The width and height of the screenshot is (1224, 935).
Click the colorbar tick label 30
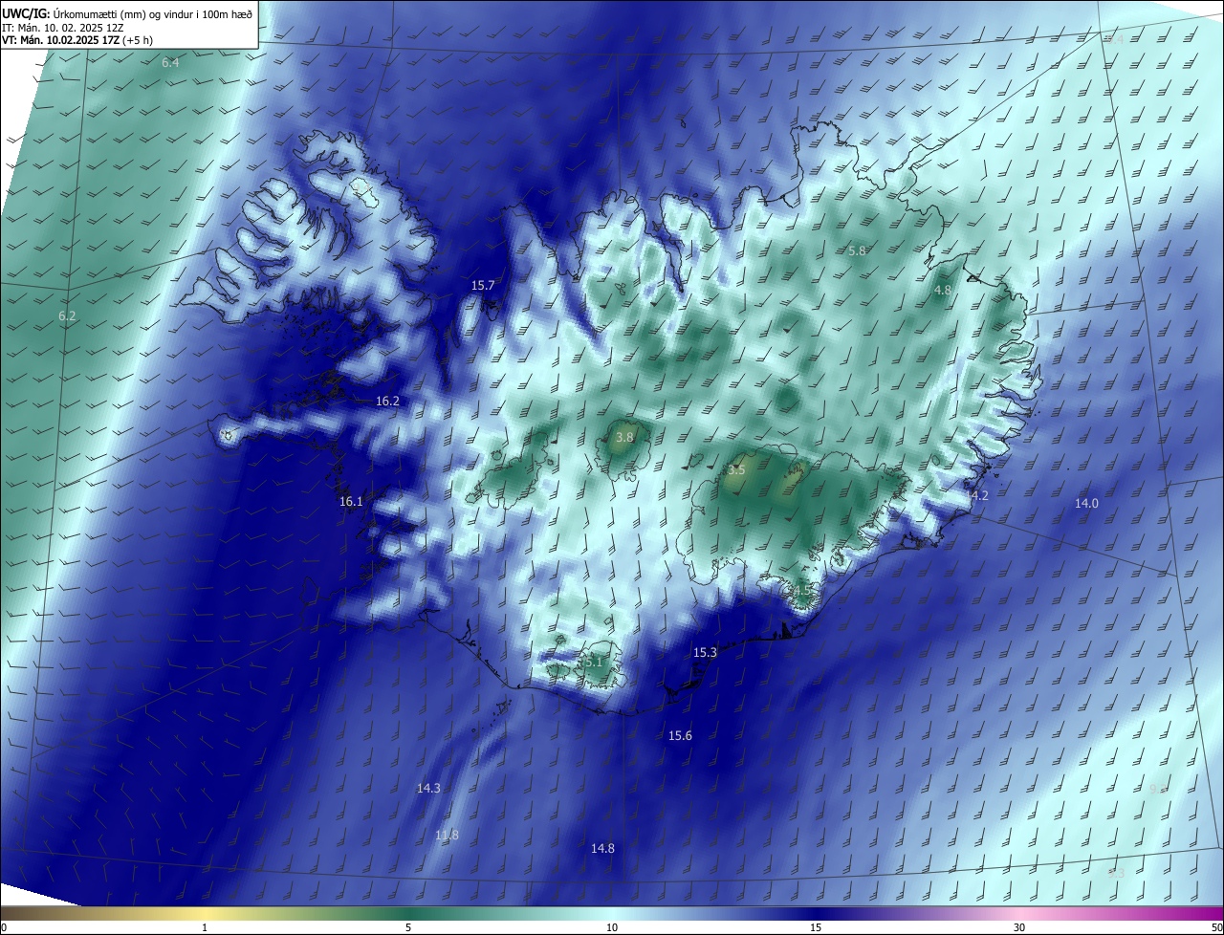(x=1019, y=927)
